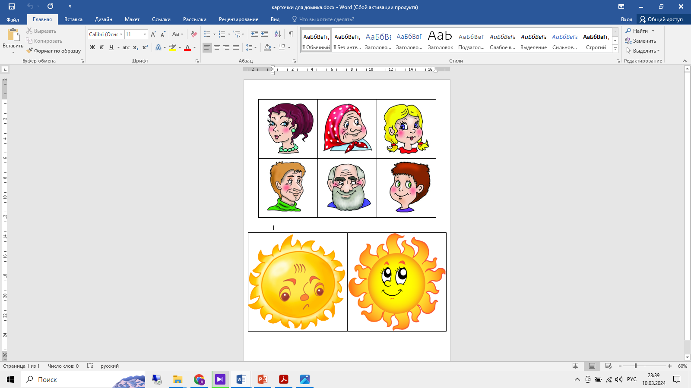
Task: Toggle italic formatting (К)
Action: coord(101,47)
